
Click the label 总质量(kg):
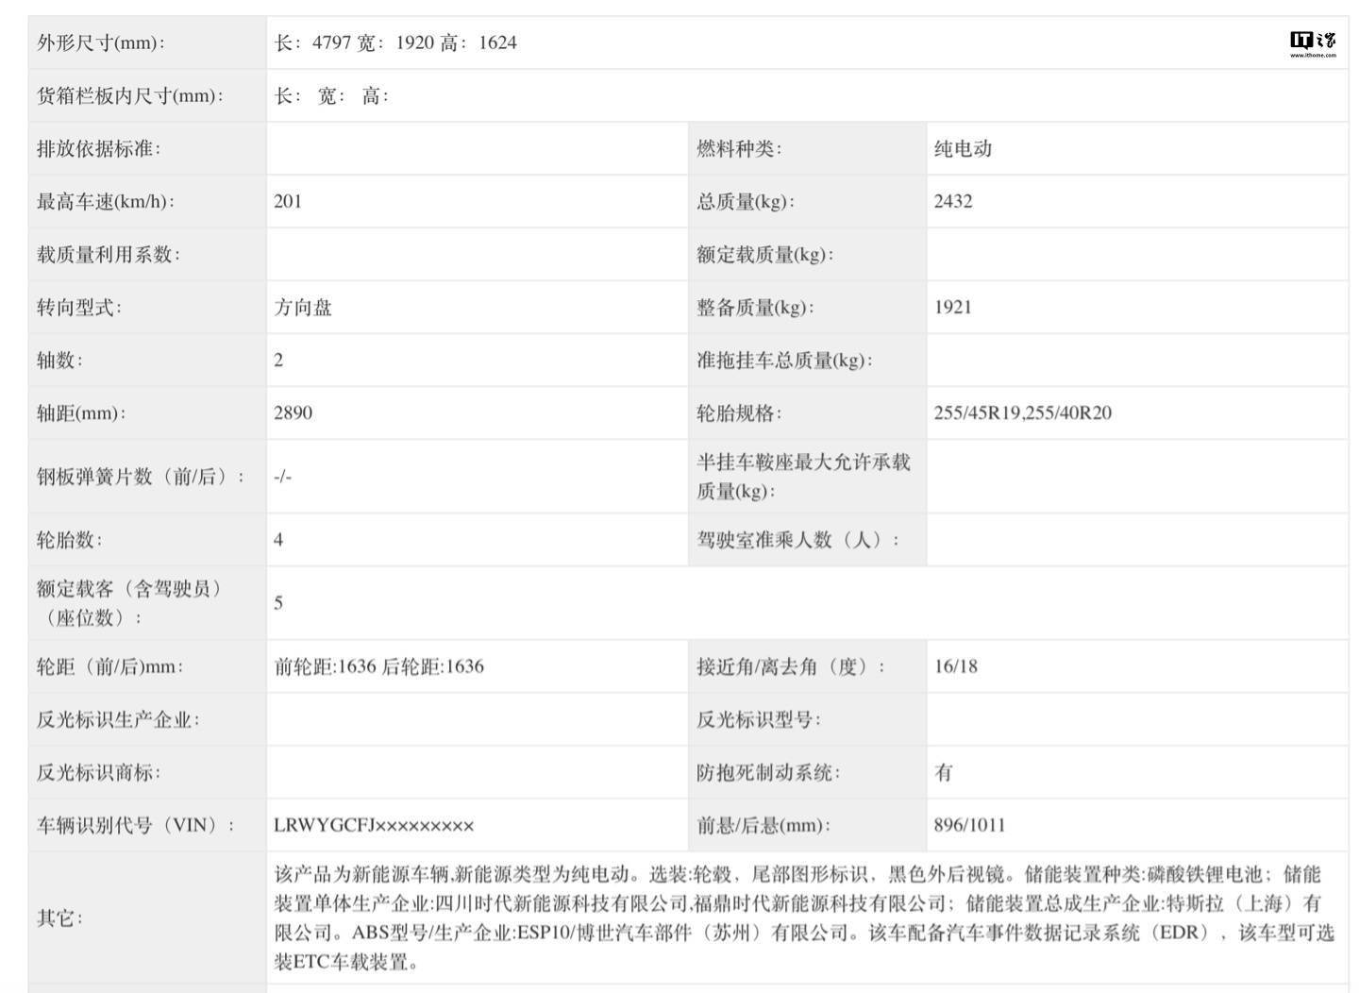[x=746, y=201]
